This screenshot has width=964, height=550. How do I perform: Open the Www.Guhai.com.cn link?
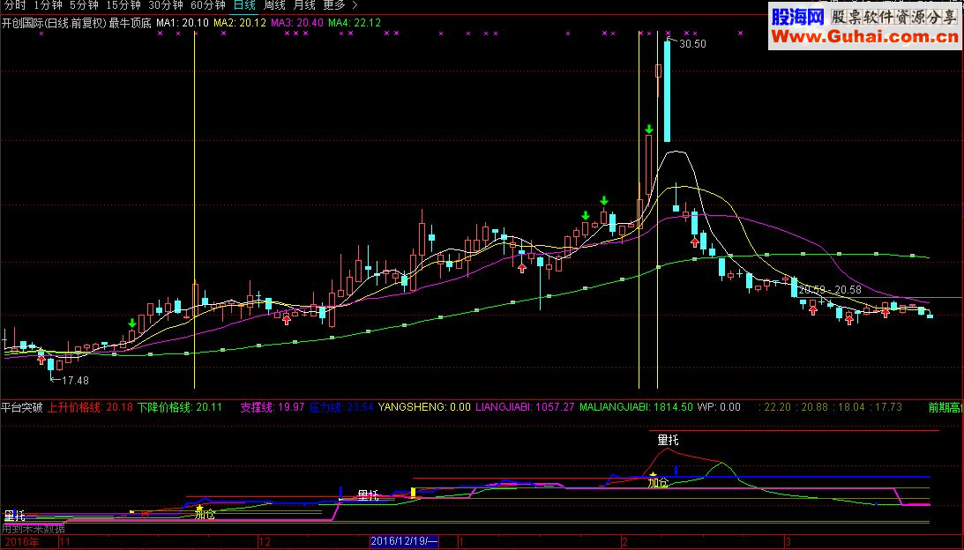(864, 36)
